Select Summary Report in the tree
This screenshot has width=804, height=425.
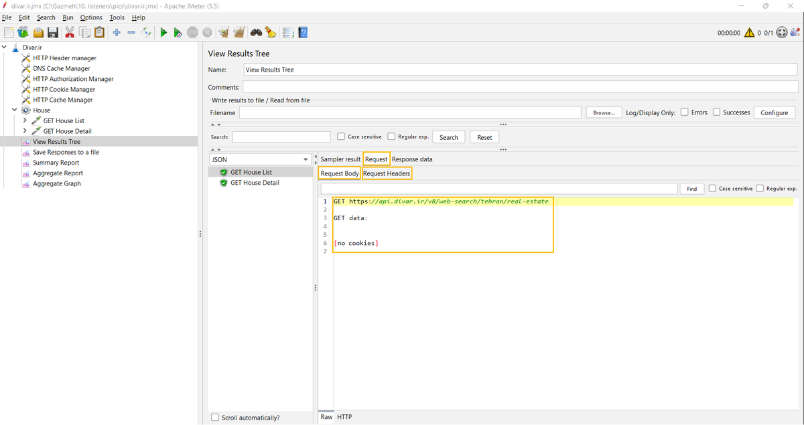(56, 163)
